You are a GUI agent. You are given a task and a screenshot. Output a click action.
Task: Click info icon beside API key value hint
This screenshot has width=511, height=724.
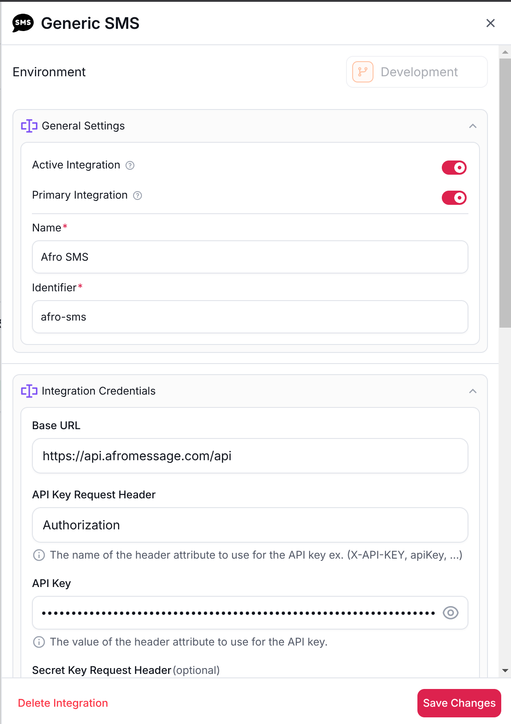click(x=39, y=642)
